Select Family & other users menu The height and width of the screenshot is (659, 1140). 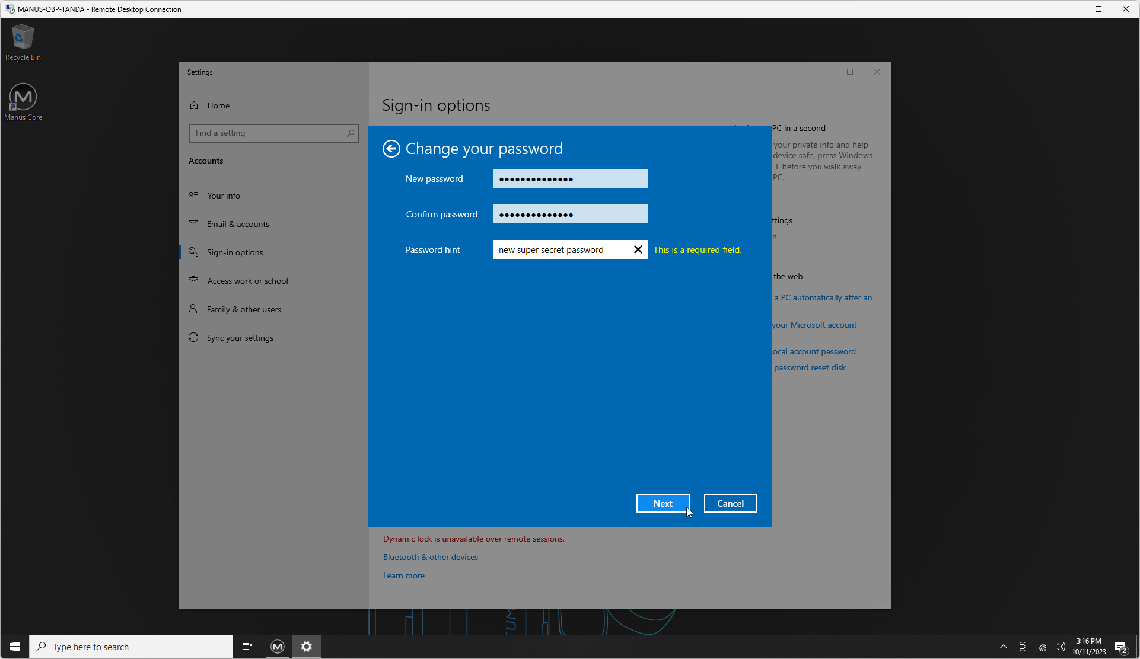(x=244, y=309)
